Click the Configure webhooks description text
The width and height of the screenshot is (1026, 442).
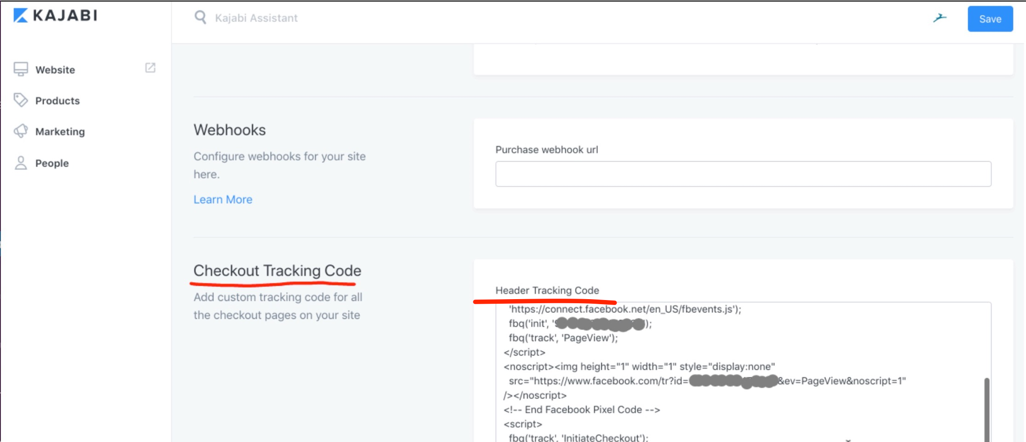pyautogui.click(x=279, y=165)
